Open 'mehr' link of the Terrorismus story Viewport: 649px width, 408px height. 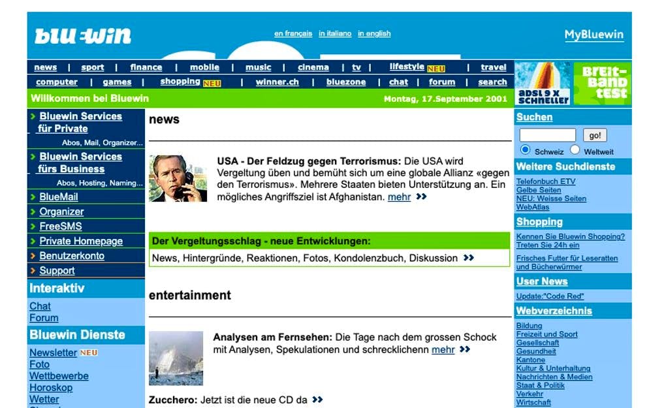pos(399,197)
